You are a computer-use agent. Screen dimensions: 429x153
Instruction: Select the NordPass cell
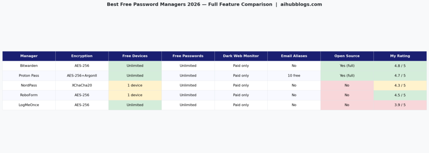click(x=29, y=86)
